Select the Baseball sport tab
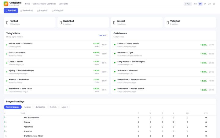 (x=42, y=10)
